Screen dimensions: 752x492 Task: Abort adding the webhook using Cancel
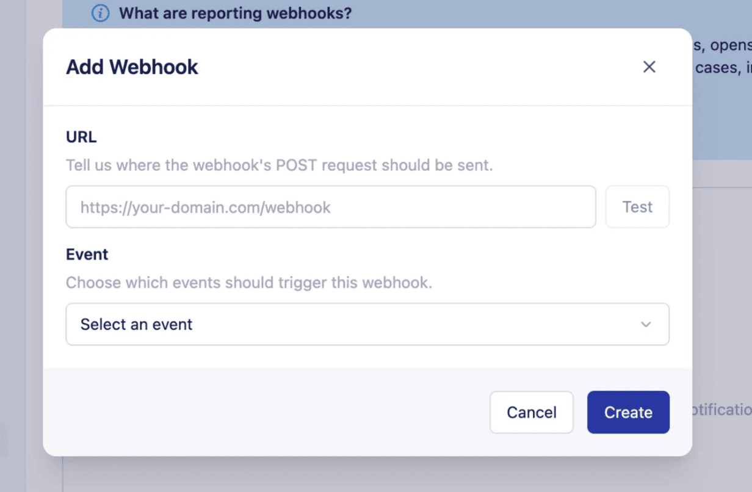pyautogui.click(x=531, y=412)
